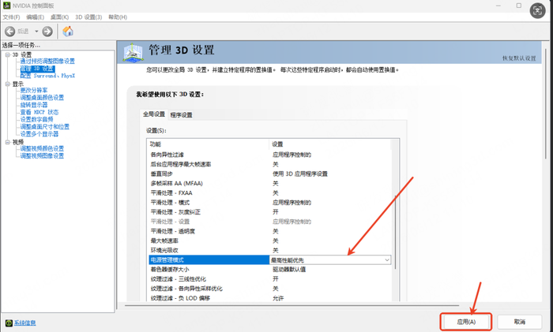Open the 系统信息 link
The image size is (553, 332).
(x=24, y=323)
